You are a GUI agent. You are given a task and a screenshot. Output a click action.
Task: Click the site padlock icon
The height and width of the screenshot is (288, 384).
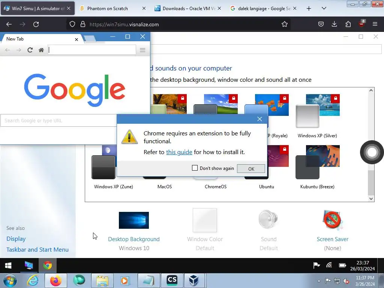pyautogui.click(x=83, y=24)
